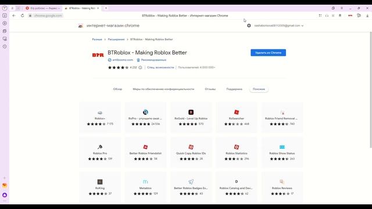Click the RoPro extension icon

(x=145, y=112)
